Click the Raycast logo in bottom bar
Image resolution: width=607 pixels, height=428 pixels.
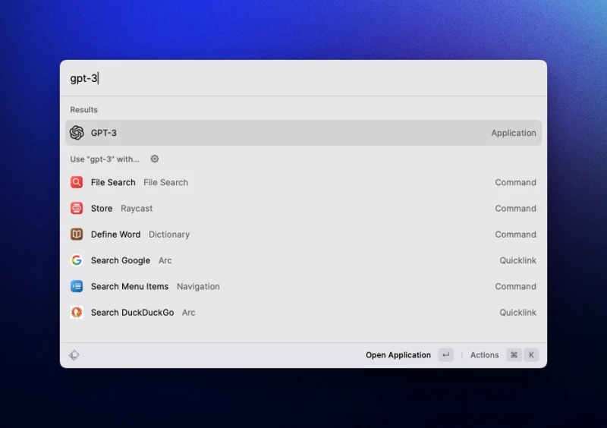[74, 355]
